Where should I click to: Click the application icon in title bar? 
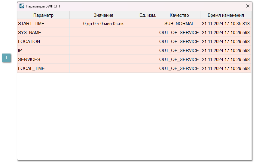tap(22, 6)
